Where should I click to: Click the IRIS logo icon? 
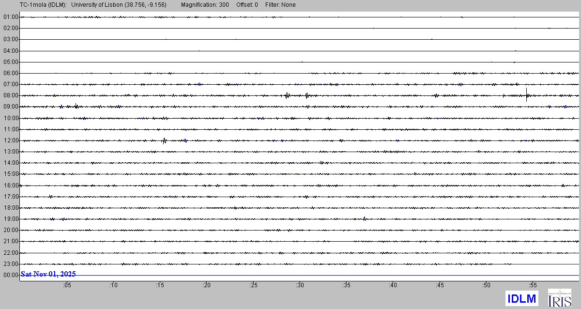coord(559,298)
